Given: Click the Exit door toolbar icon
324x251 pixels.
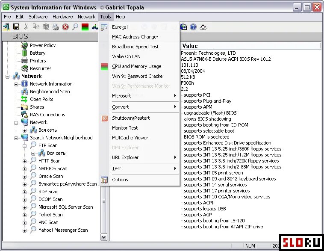Looking at the screenshot, I should (x=6, y=27).
